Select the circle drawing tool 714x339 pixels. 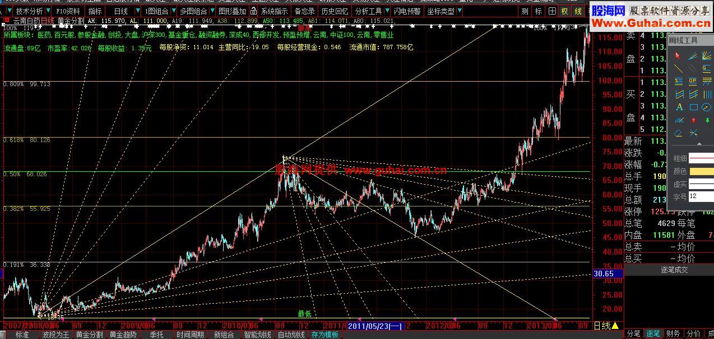(x=706, y=107)
